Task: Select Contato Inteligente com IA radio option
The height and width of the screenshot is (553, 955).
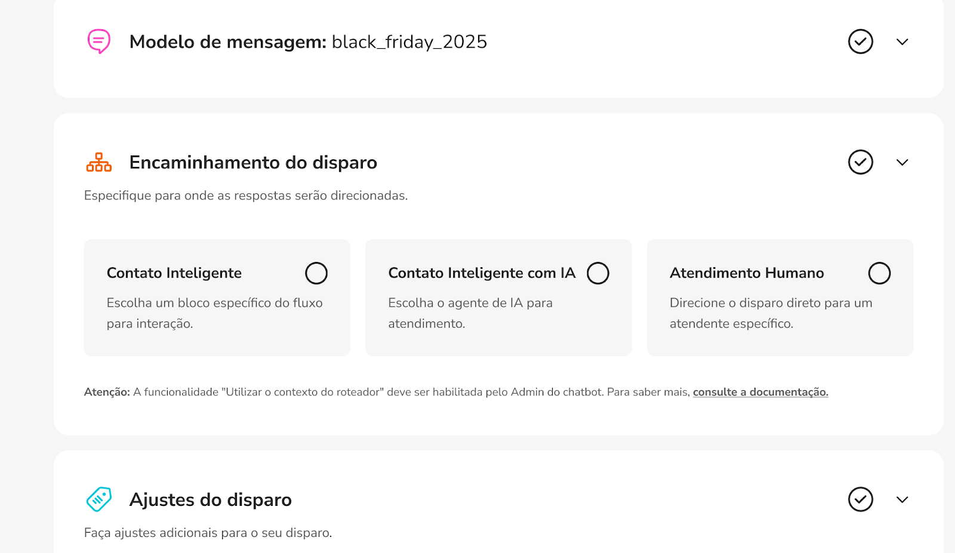Action: click(x=597, y=273)
